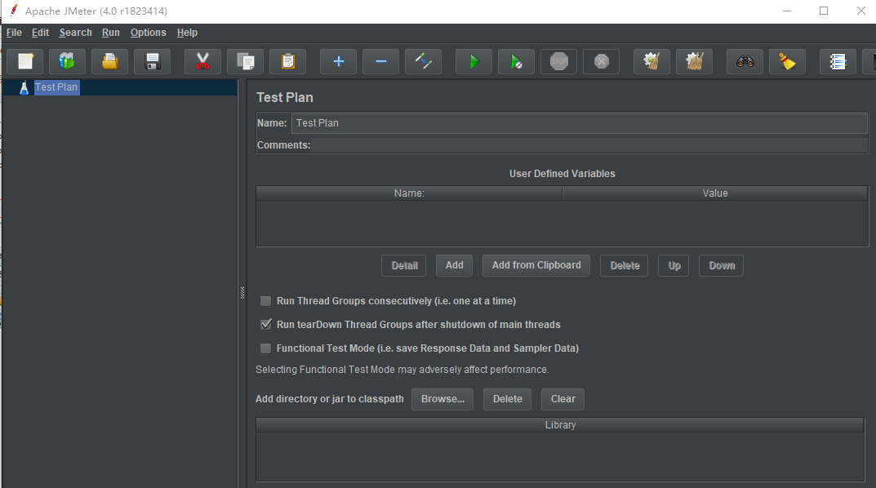Click the Detail button
This screenshot has height=488, width=876.
[x=404, y=266]
